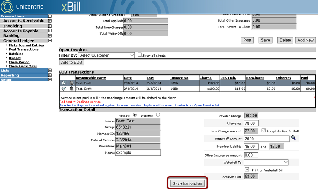The image size is (318, 189).
Task: Expand Accounts Payable menu
Action: click(50, 31)
